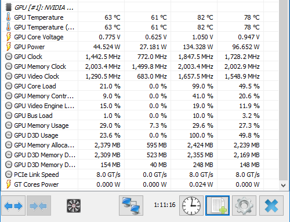The image size is (290, 222).
Task: Select the GPU Video Clock label
Action: click(37, 76)
